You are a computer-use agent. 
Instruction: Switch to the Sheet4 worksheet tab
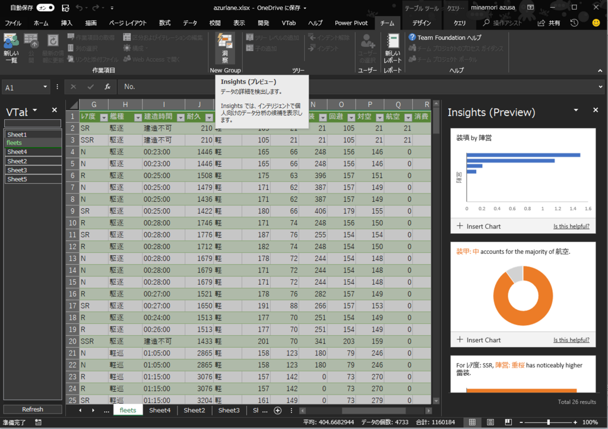point(160,410)
